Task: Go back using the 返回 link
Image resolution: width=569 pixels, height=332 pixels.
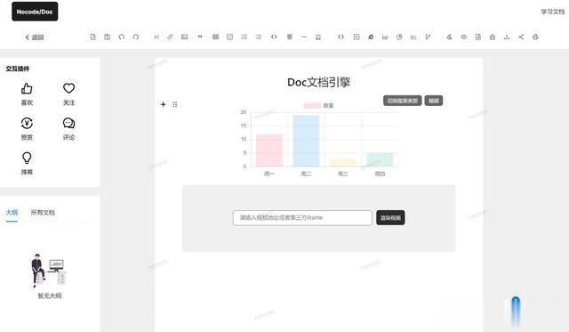Action: point(35,37)
